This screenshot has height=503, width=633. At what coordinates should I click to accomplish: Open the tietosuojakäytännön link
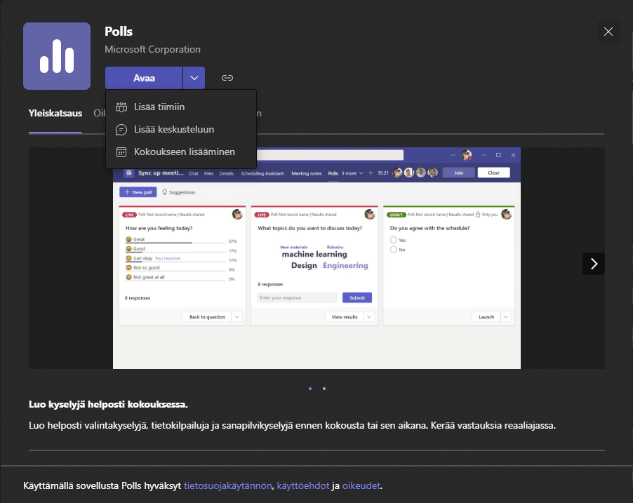pyautogui.click(x=227, y=485)
